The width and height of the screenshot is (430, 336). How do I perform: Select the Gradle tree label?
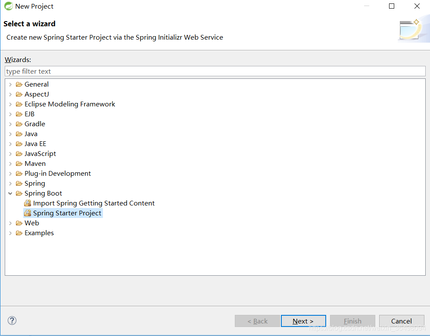35,124
